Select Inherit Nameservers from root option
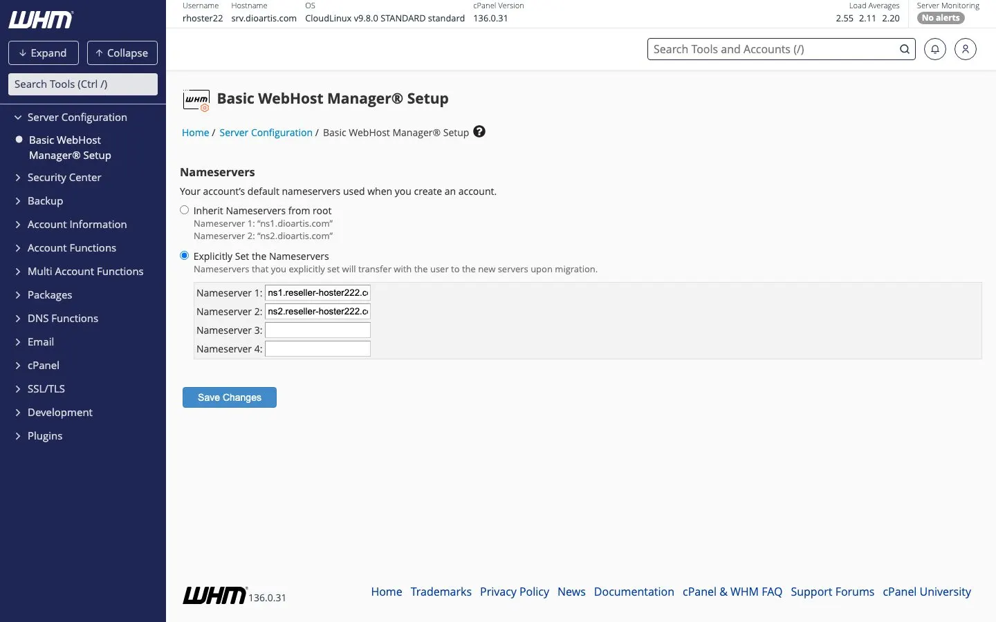996x622 pixels. 184,210
